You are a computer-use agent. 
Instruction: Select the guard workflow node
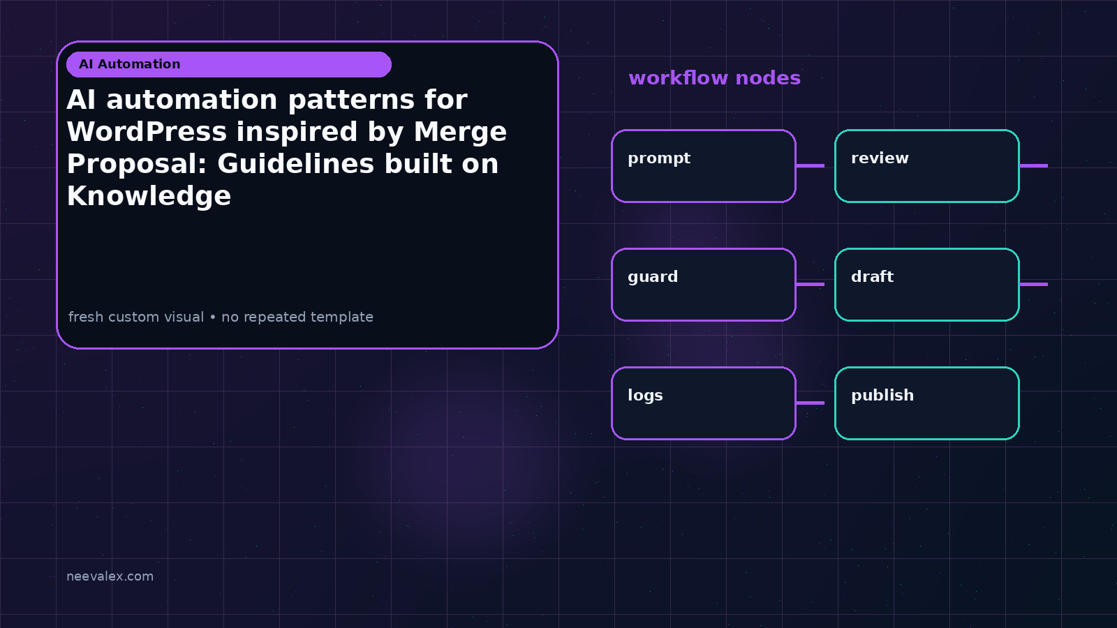(704, 285)
